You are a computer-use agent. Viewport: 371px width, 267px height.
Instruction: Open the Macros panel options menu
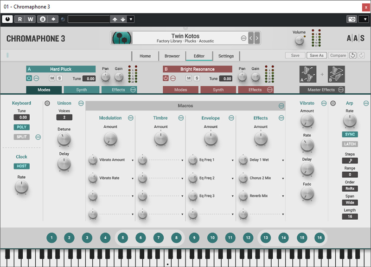click(281, 106)
